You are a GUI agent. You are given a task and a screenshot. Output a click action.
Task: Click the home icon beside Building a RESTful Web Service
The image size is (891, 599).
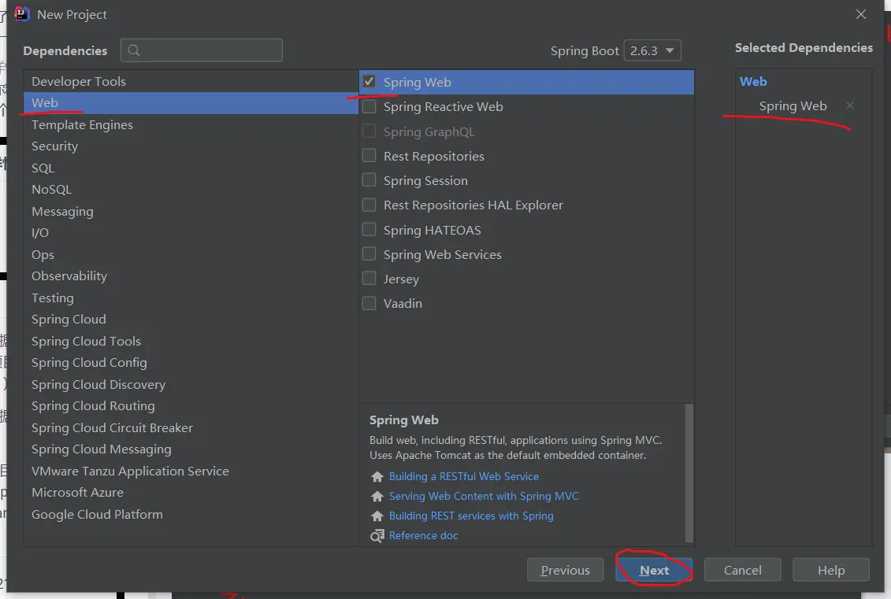click(x=377, y=476)
